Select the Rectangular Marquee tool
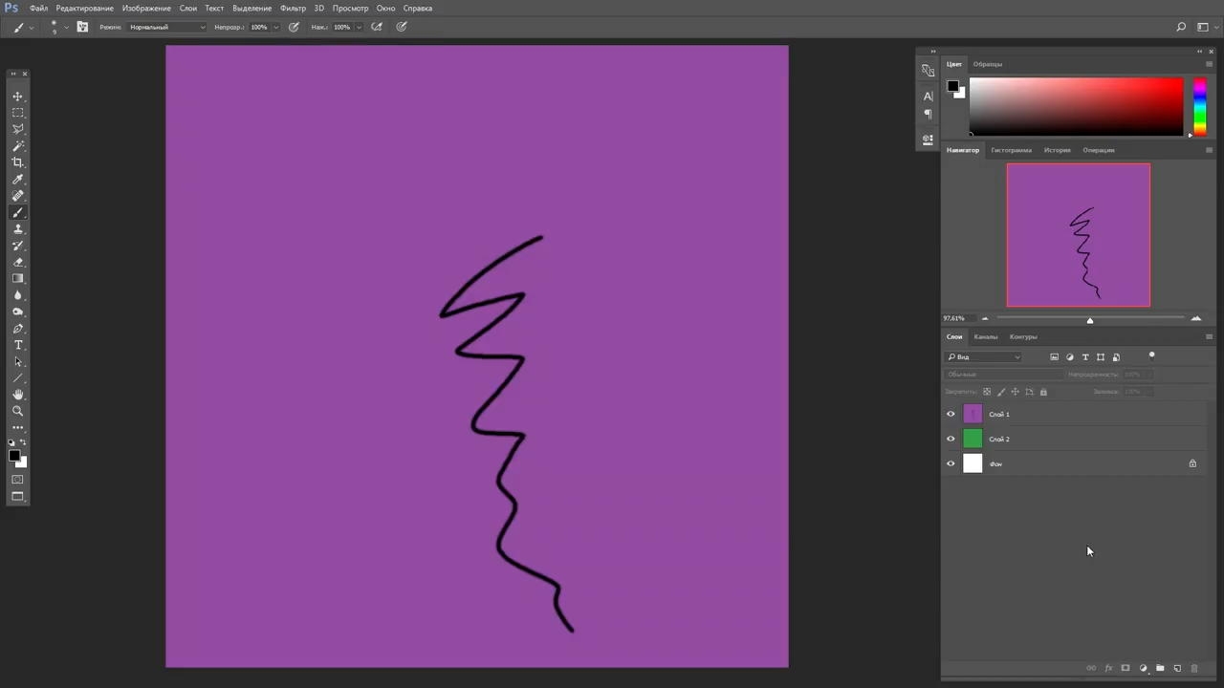The height and width of the screenshot is (688, 1224). (x=17, y=113)
